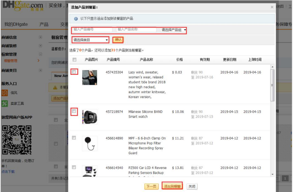Click the DHgate.com logo
This screenshot has height=192, width=293.
pyautogui.click(x=23, y=6)
